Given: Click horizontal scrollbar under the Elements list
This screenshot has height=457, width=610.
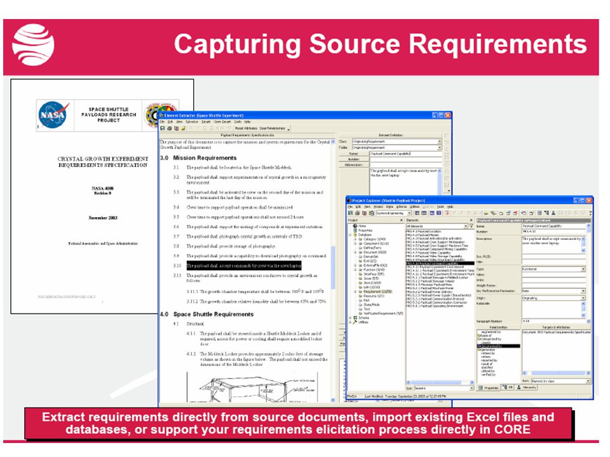Looking at the screenshot, I should (440, 382).
